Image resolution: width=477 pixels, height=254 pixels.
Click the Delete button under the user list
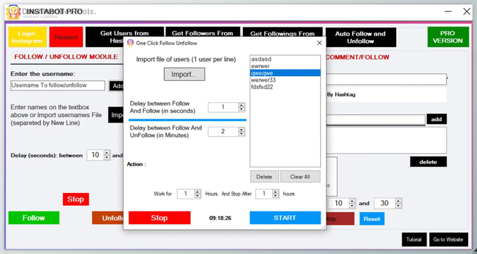pyautogui.click(x=264, y=177)
